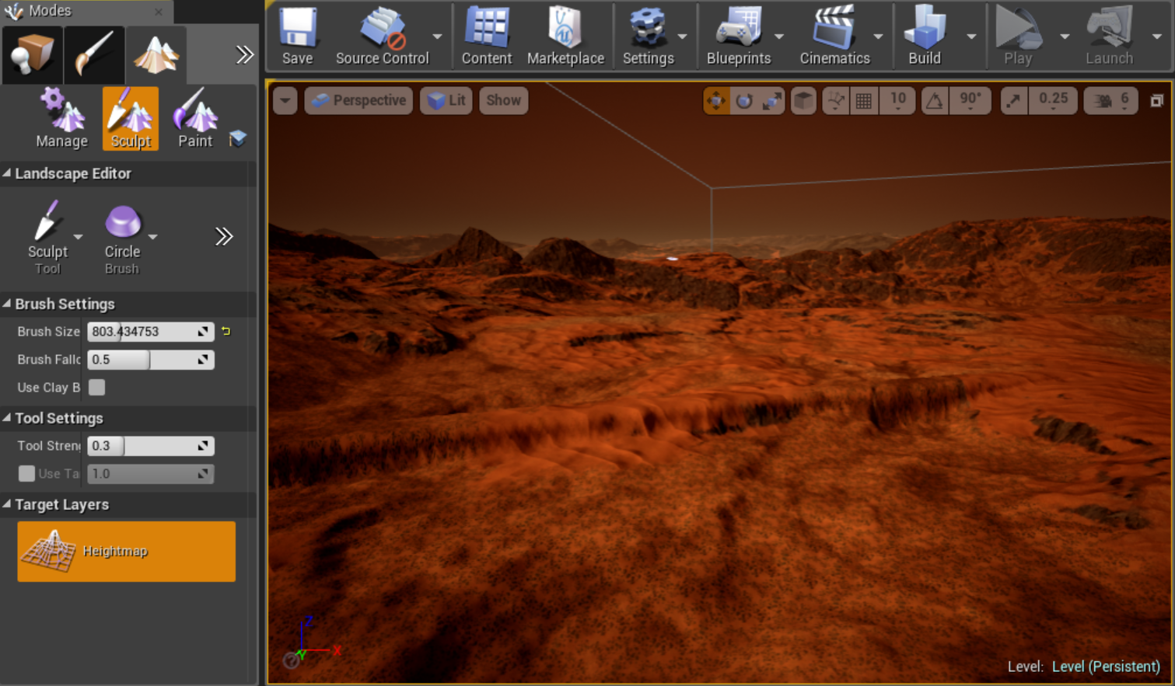Open rotation snap 90° dropdown
Screen dimensions: 1175x686
pos(970,100)
